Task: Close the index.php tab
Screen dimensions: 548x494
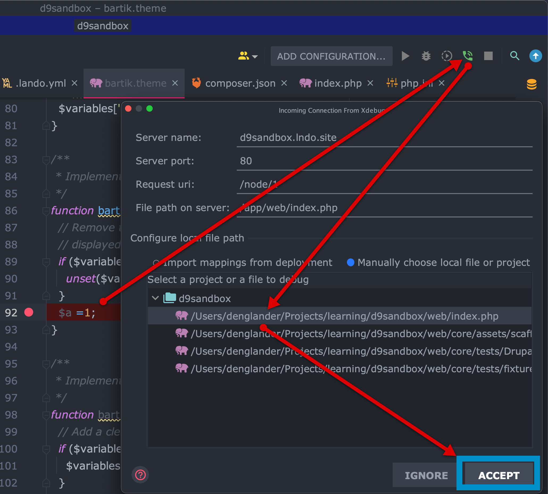Action: pyautogui.click(x=370, y=83)
